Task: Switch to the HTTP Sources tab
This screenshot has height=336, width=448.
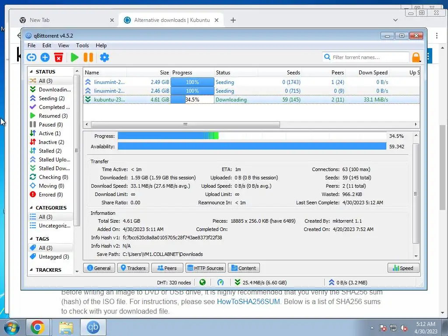Action: pos(206,268)
